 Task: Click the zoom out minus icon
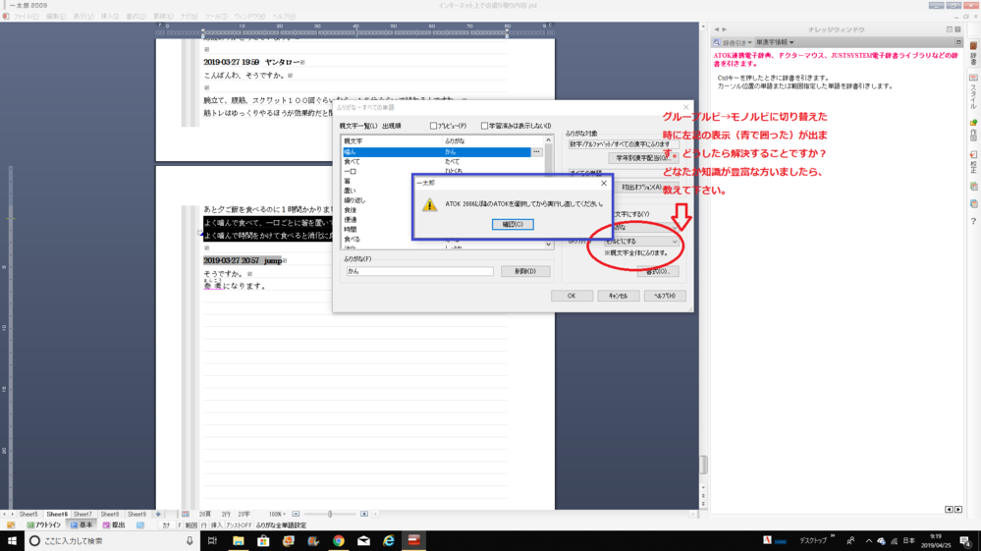pos(296,514)
